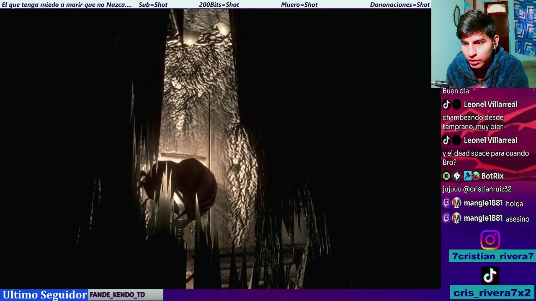
Task: Click the TikTok handle cris_rivera7x2
Action: pos(492,293)
